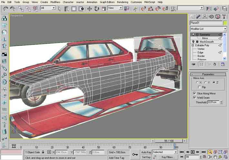Uncheck Slice Along Mirror checkbox
The image size is (229, 160).
tap(194, 93)
